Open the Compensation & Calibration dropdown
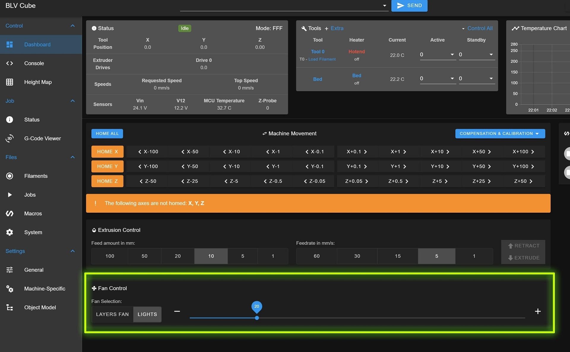The image size is (570, 352). tap(500, 134)
